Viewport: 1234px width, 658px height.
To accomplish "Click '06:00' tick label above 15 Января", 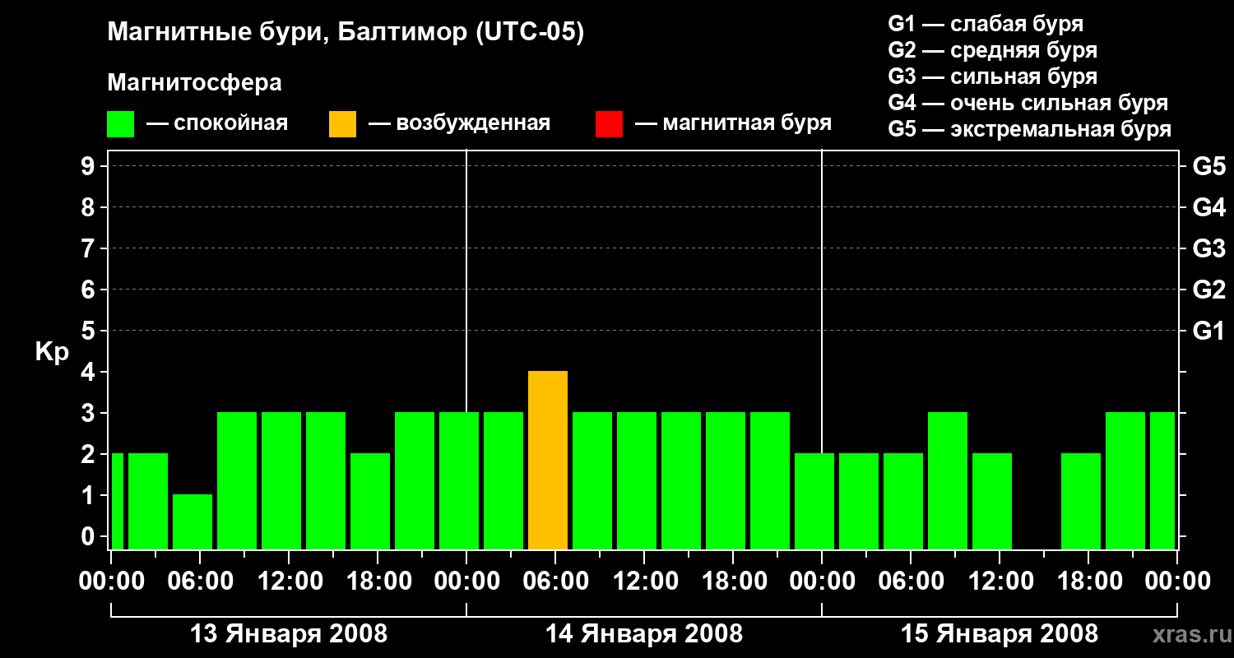I will click(911, 582).
